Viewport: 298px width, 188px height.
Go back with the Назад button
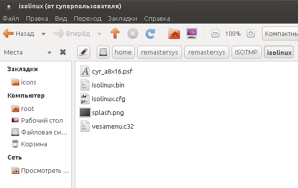(19, 33)
